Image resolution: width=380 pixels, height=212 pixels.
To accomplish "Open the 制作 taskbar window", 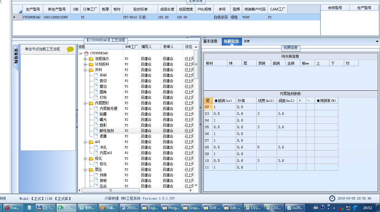I will point(88,208).
